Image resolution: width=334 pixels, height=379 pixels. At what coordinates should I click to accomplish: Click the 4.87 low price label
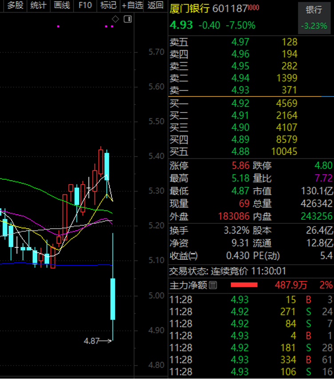pos(91,341)
